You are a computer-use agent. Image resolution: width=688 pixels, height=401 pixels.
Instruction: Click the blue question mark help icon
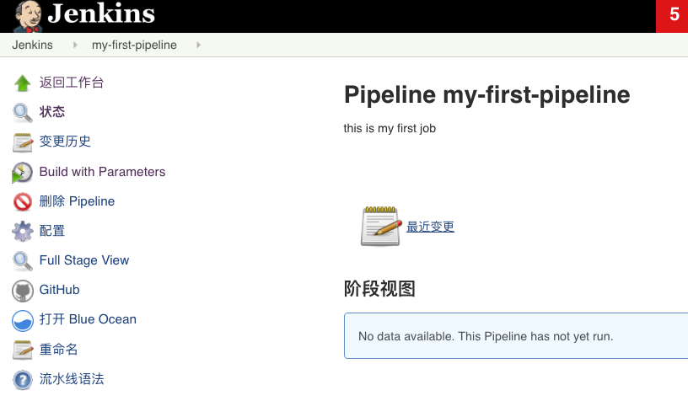(23, 380)
